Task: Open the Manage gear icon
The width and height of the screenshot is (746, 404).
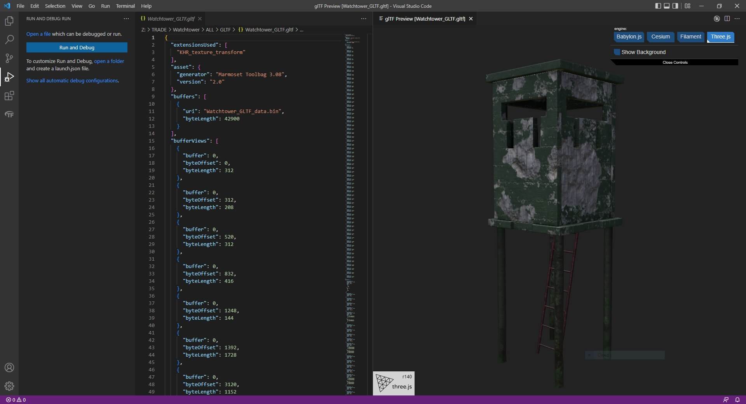Action: point(9,386)
